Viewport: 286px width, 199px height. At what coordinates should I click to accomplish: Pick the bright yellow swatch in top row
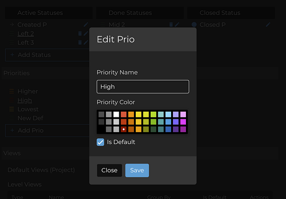[138, 115]
